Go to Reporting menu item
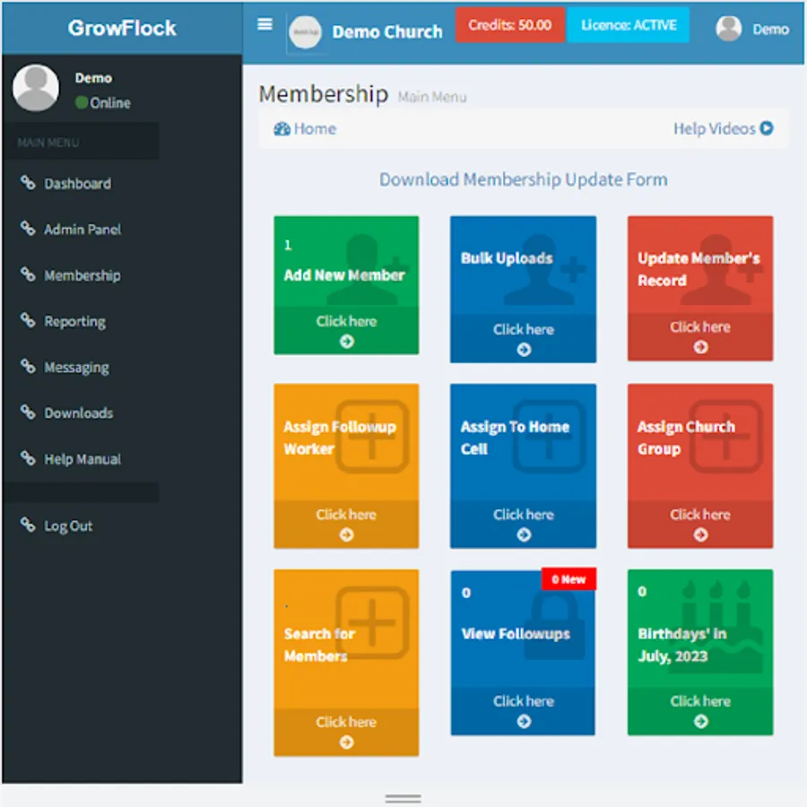This screenshot has height=807, width=807. click(x=74, y=322)
